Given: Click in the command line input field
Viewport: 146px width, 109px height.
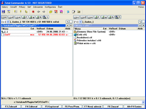Looking at the screenshot, I should pos(96,102).
